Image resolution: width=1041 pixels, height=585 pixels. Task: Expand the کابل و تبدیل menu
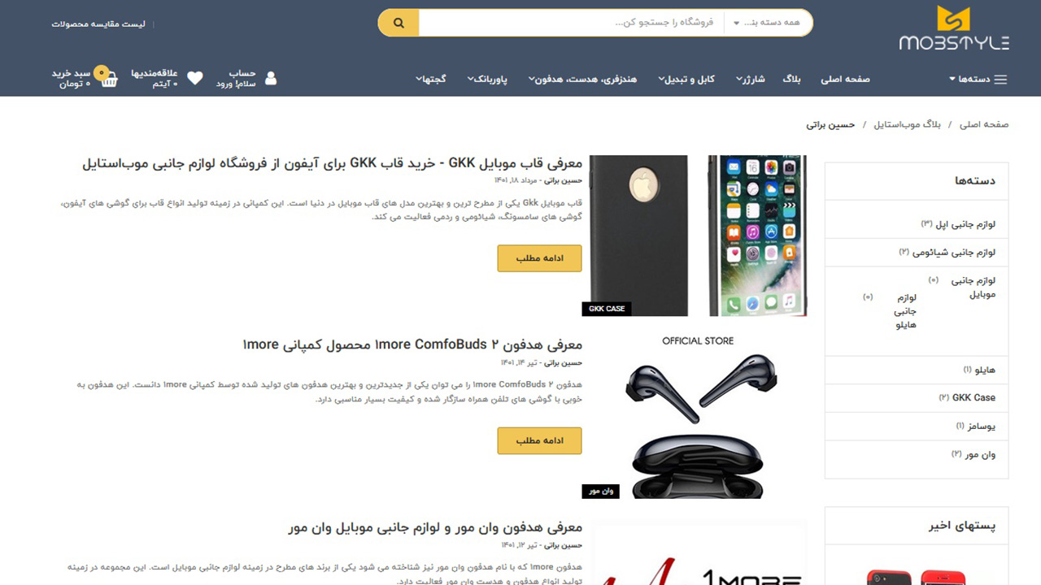pyautogui.click(x=686, y=79)
